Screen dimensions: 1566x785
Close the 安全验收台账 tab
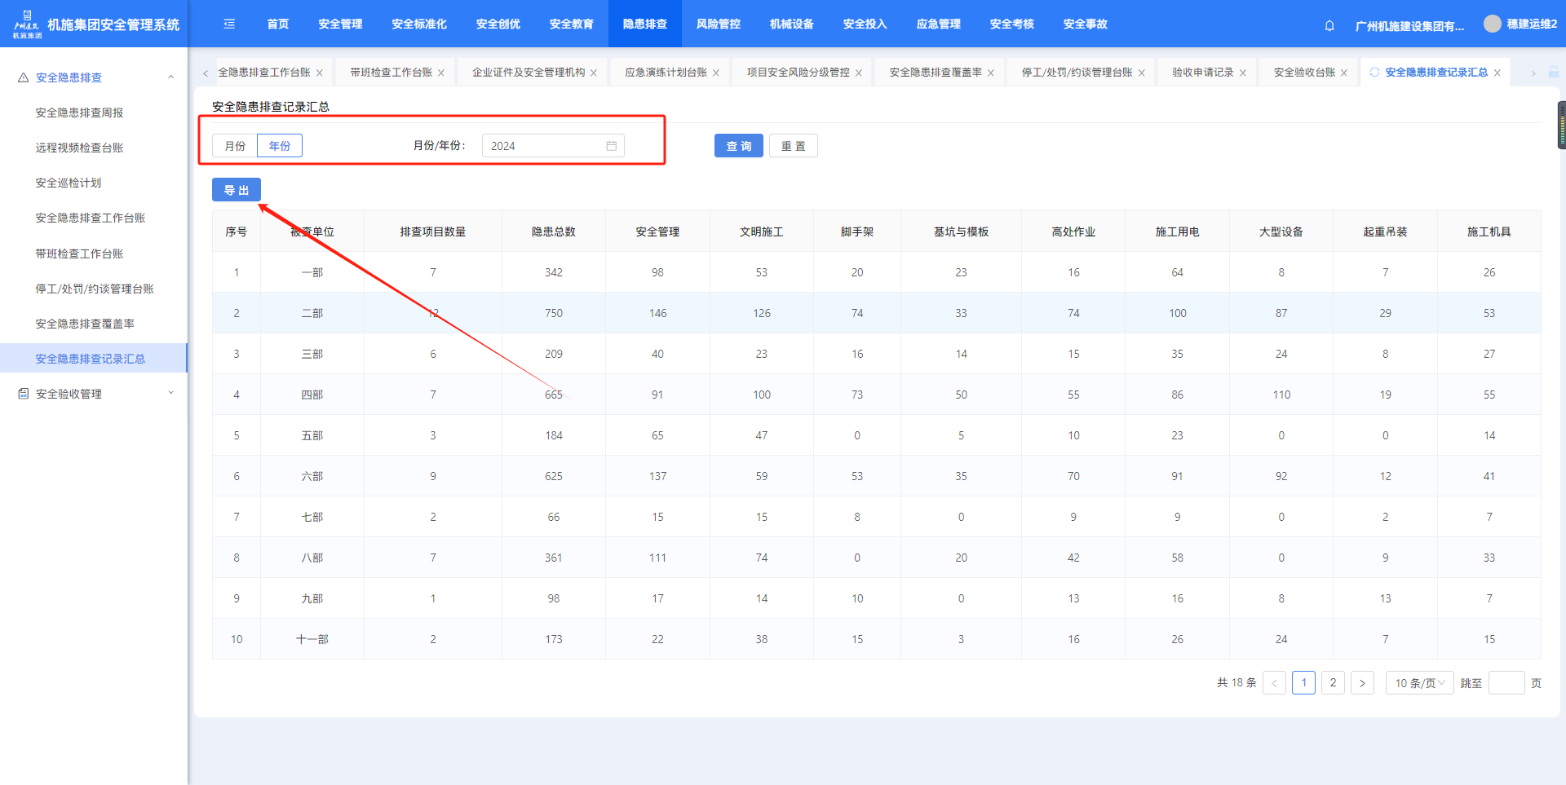[1343, 73]
